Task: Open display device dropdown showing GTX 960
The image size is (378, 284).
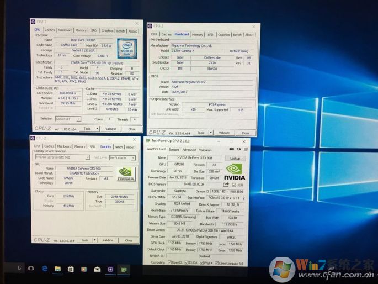Action: (62, 157)
